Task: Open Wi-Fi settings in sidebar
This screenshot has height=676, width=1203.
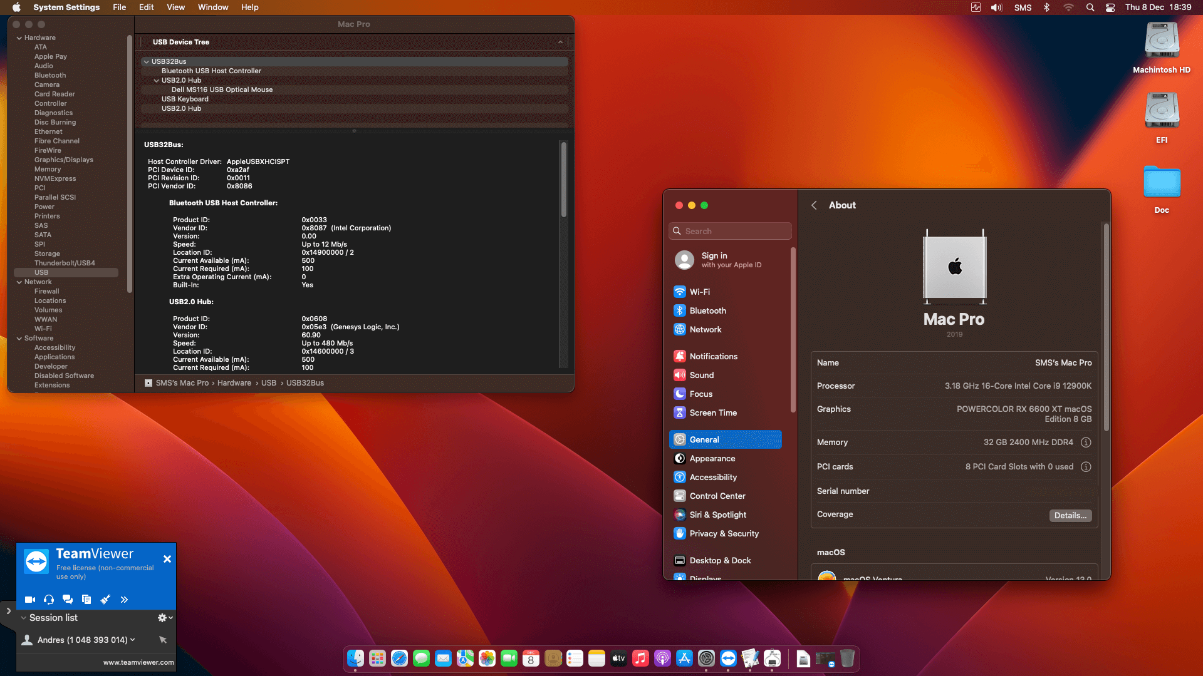Action: [x=726, y=292]
